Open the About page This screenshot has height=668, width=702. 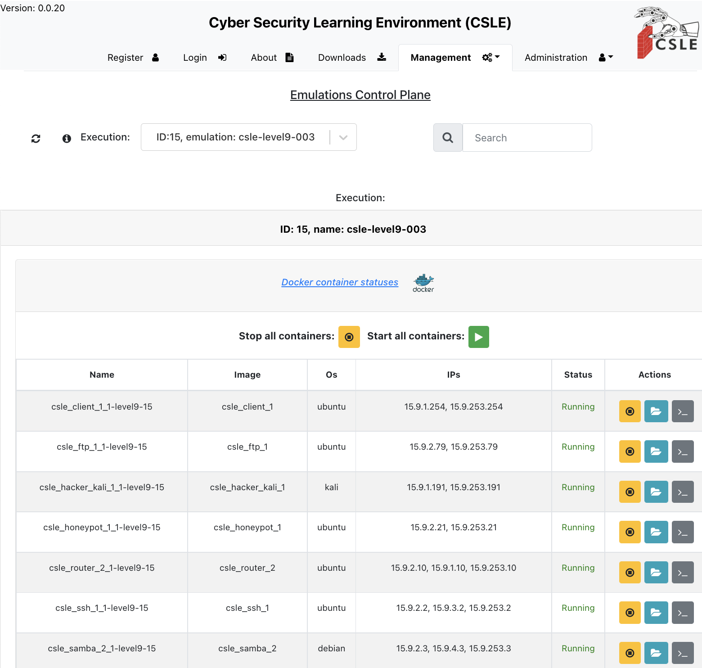[x=272, y=58]
